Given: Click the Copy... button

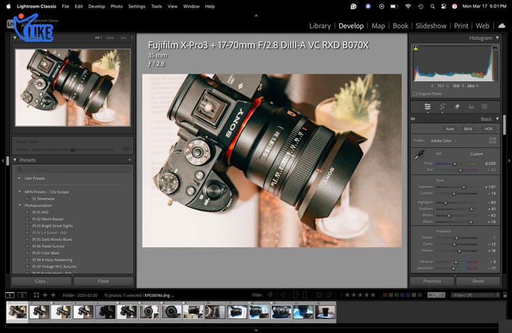Looking at the screenshot, I should tap(42, 281).
